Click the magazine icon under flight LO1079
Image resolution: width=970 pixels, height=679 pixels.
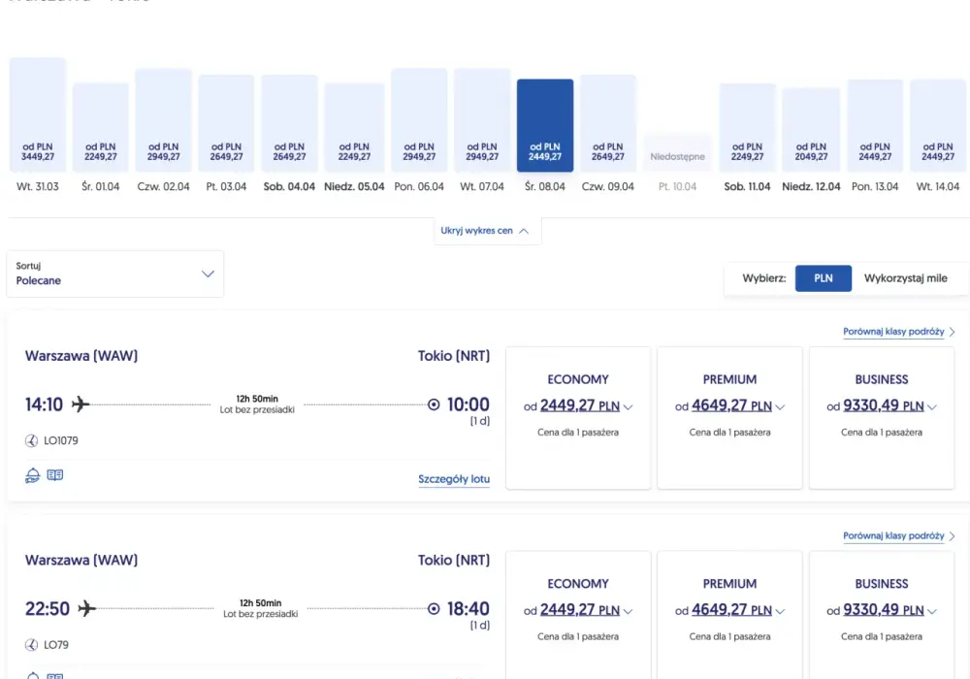(55, 475)
